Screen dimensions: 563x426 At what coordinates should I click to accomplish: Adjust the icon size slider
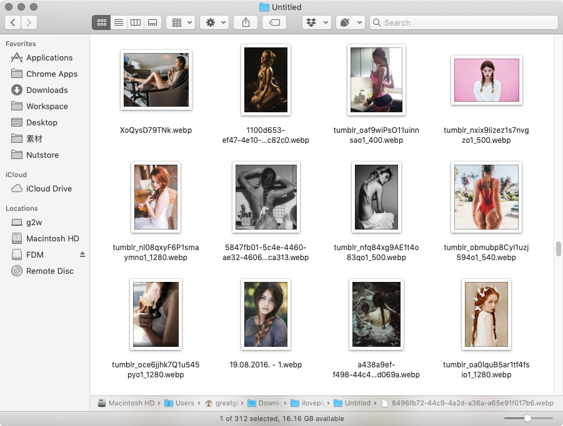pyautogui.click(x=528, y=418)
